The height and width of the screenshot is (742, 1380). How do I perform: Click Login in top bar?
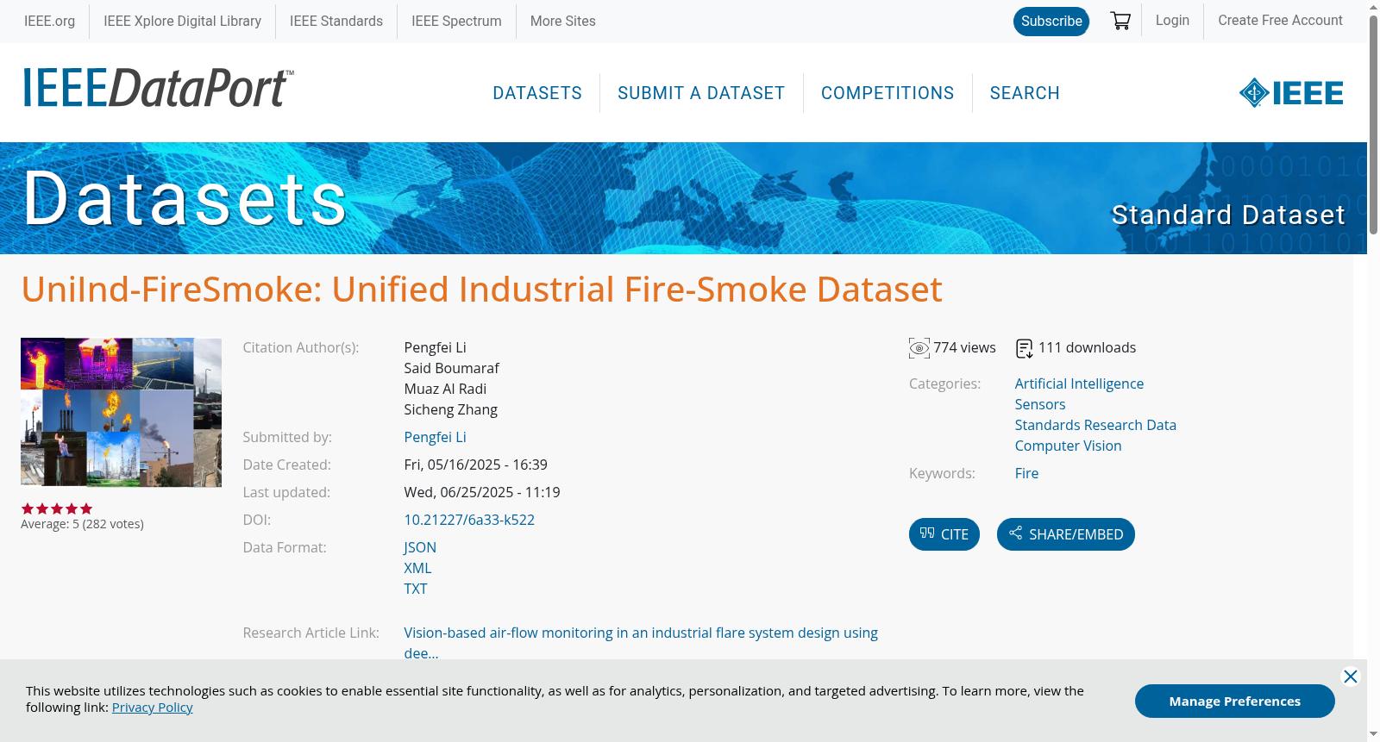[1172, 20]
